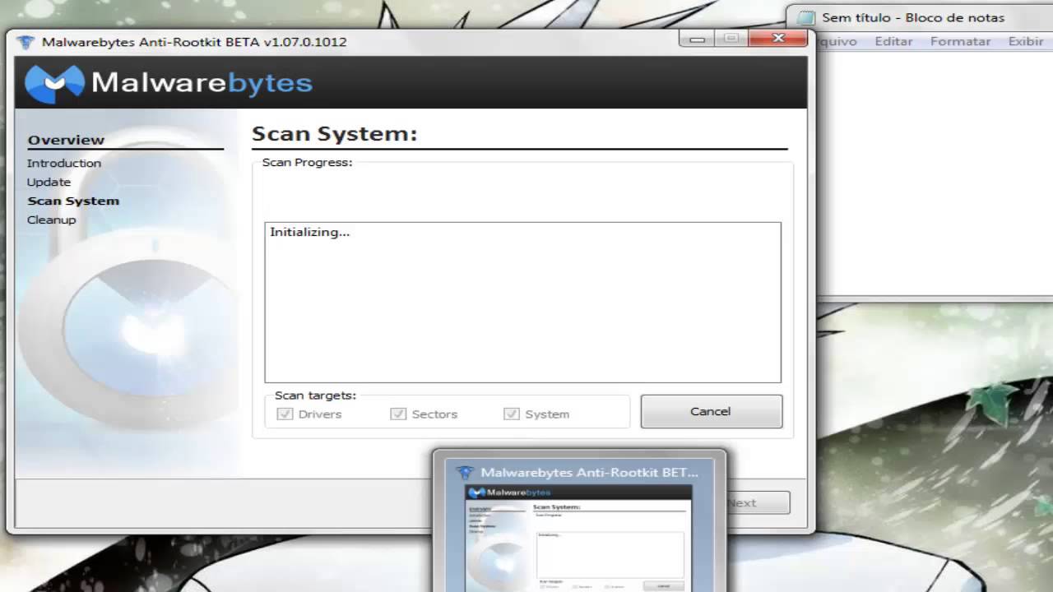The image size is (1053, 592).
Task: Click the 'Scan targets:' label
Action: click(x=315, y=395)
